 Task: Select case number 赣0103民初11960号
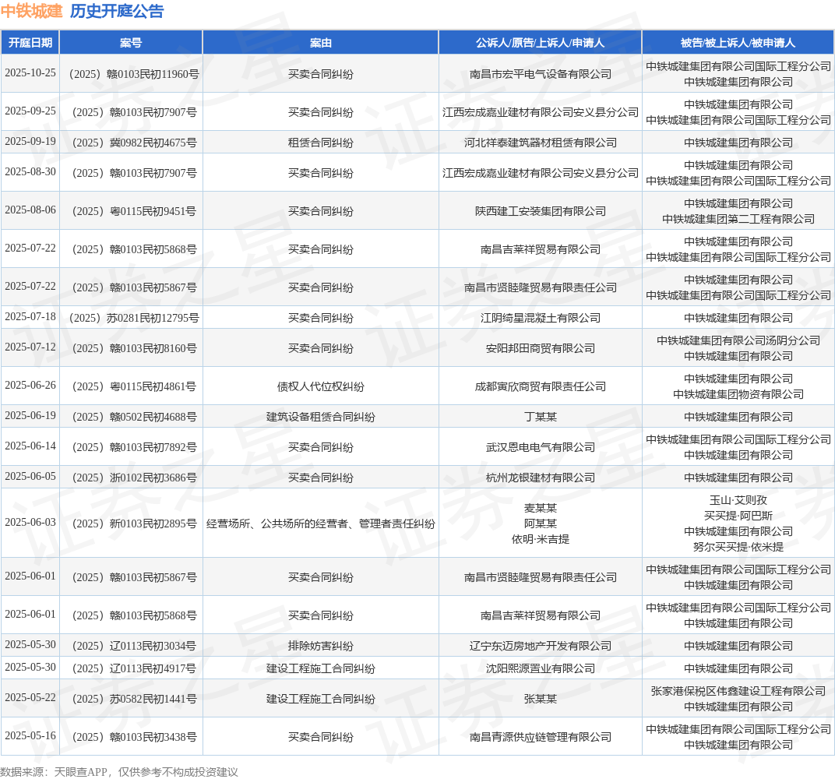click(x=134, y=74)
